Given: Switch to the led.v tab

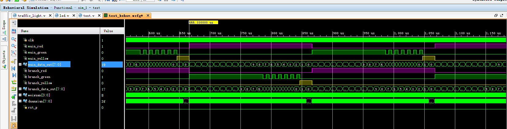Looking at the screenshot, I should pos(64,16).
